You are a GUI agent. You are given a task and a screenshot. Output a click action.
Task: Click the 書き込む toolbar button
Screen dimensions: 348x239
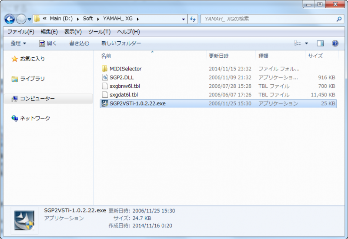79,43
